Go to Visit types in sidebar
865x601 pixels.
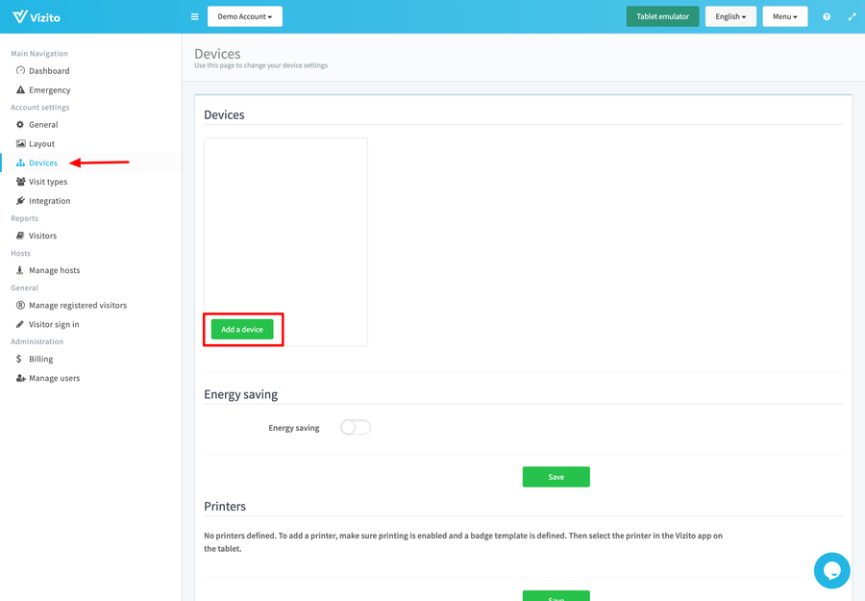click(48, 182)
